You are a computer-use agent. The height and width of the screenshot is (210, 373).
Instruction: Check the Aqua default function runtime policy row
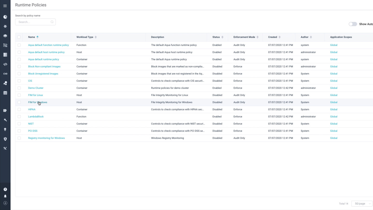click(x=19, y=45)
